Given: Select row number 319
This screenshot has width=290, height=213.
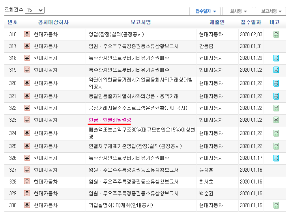Looking at the screenshot, I should 13,70.
